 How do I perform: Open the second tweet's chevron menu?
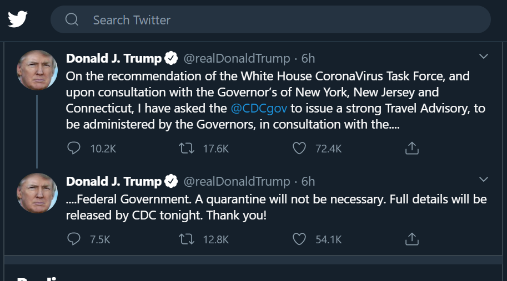pyautogui.click(x=484, y=179)
